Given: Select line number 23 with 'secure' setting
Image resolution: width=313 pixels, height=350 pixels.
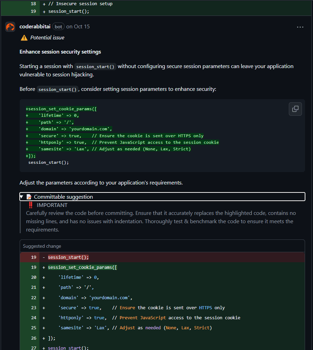Looking at the screenshot, I should click(34, 308).
